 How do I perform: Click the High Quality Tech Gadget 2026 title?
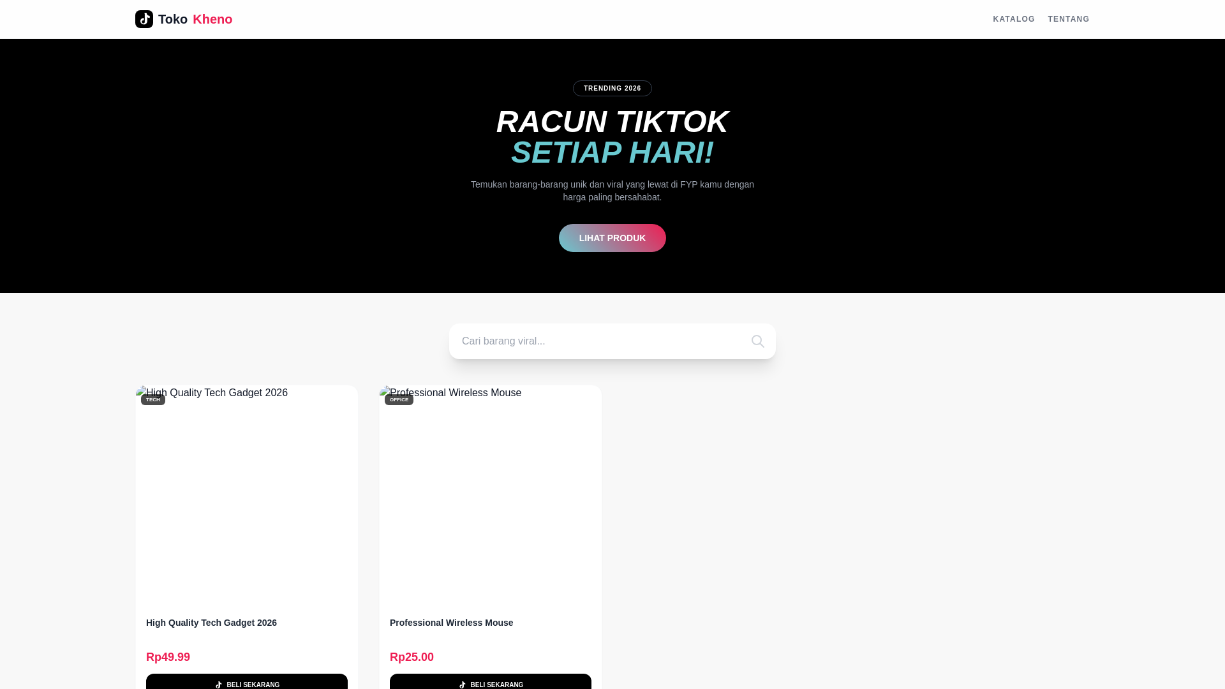211,623
